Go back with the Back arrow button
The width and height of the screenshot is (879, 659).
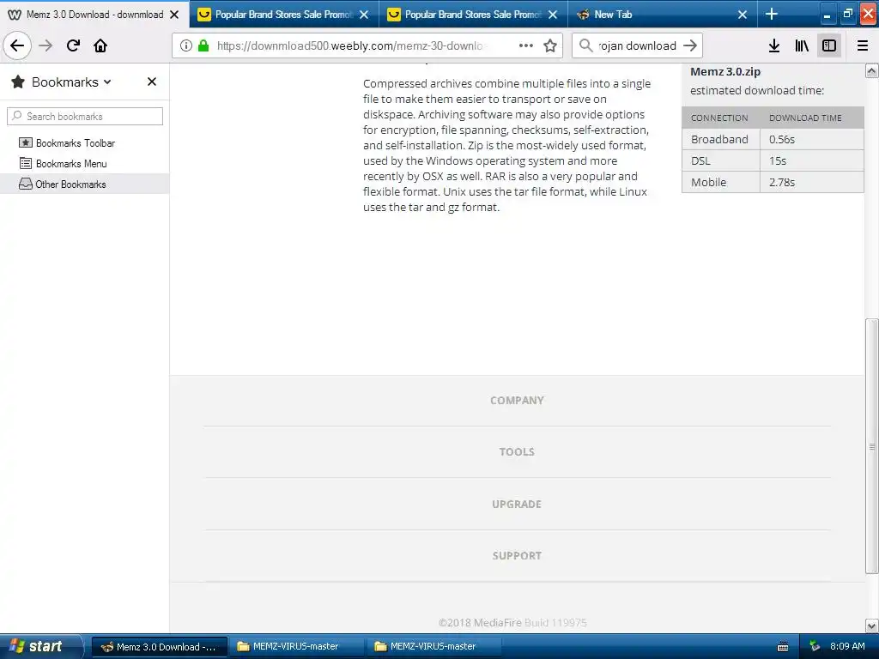[17, 45]
